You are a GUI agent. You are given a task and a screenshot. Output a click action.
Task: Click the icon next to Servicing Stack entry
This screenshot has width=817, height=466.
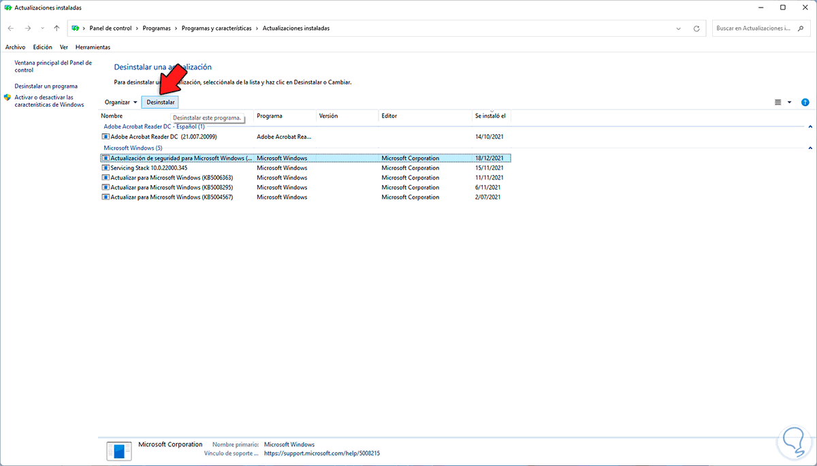(x=106, y=167)
